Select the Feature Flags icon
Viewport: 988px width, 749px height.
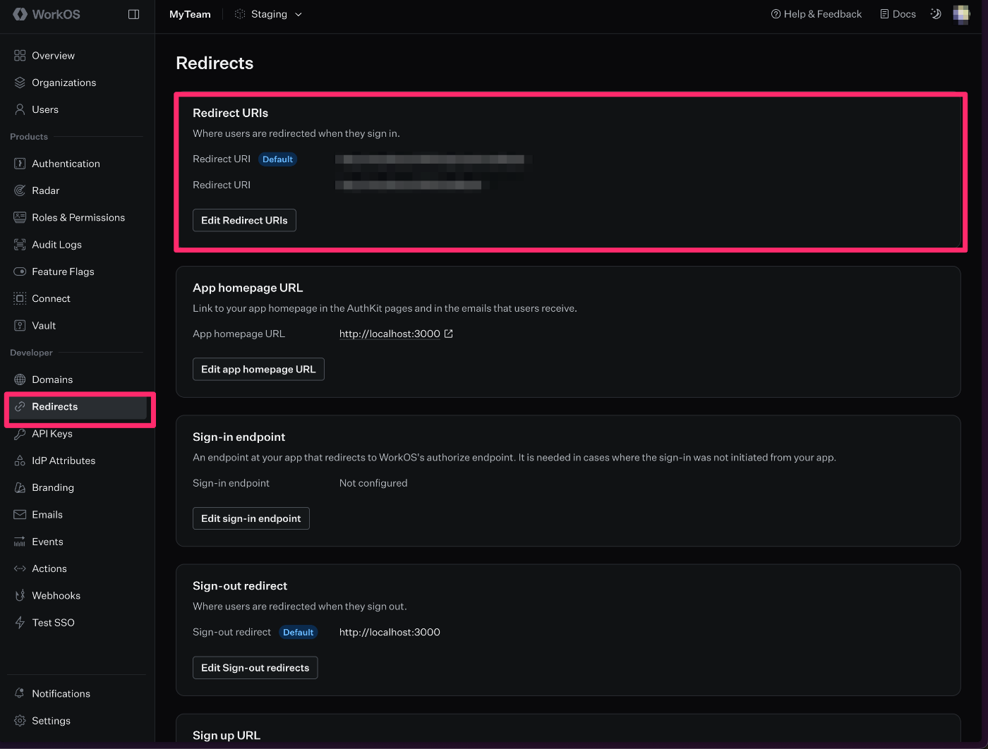click(x=20, y=272)
